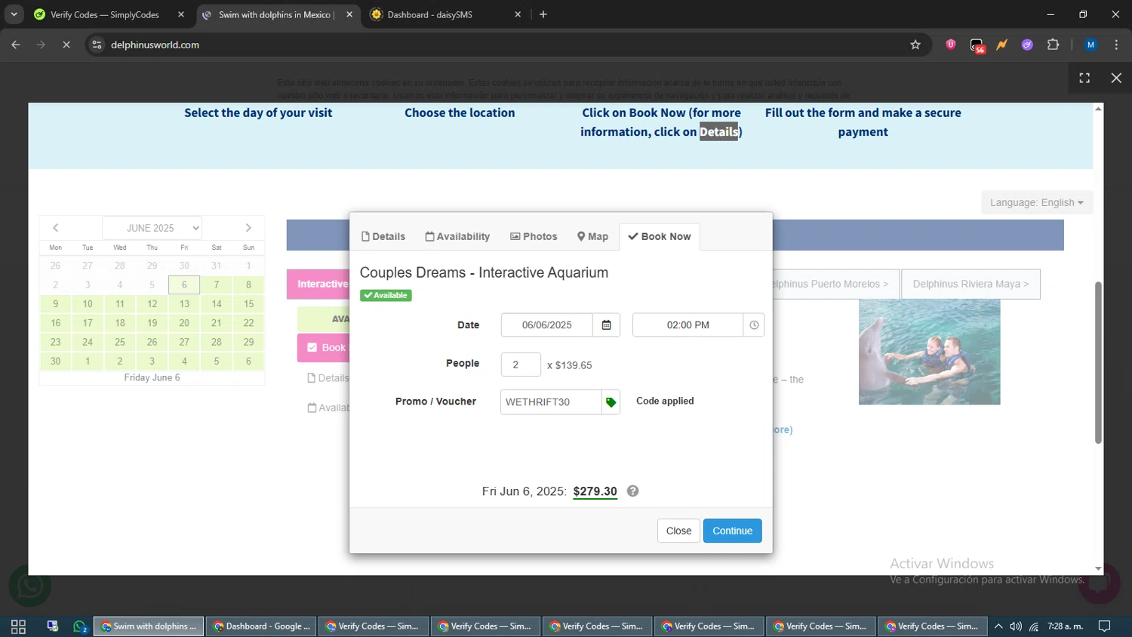Click the dolphin swim photo
Image resolution: width=1132 pixels, height=637 pixels.
(x=930, y=352)
